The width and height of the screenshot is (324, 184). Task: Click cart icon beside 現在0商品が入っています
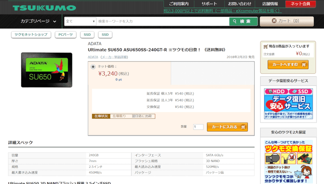[266, 46]
